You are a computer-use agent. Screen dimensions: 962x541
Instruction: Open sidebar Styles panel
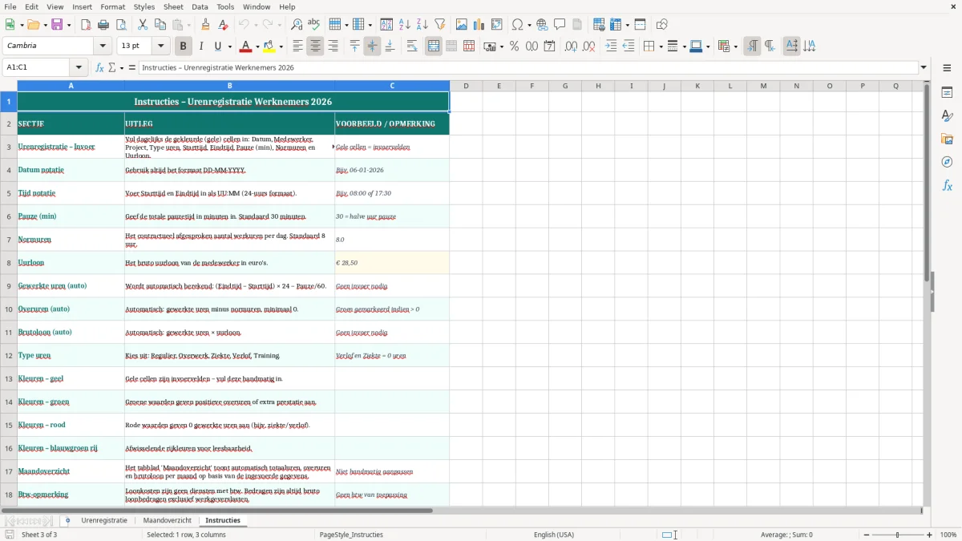(x=947, y=115)
